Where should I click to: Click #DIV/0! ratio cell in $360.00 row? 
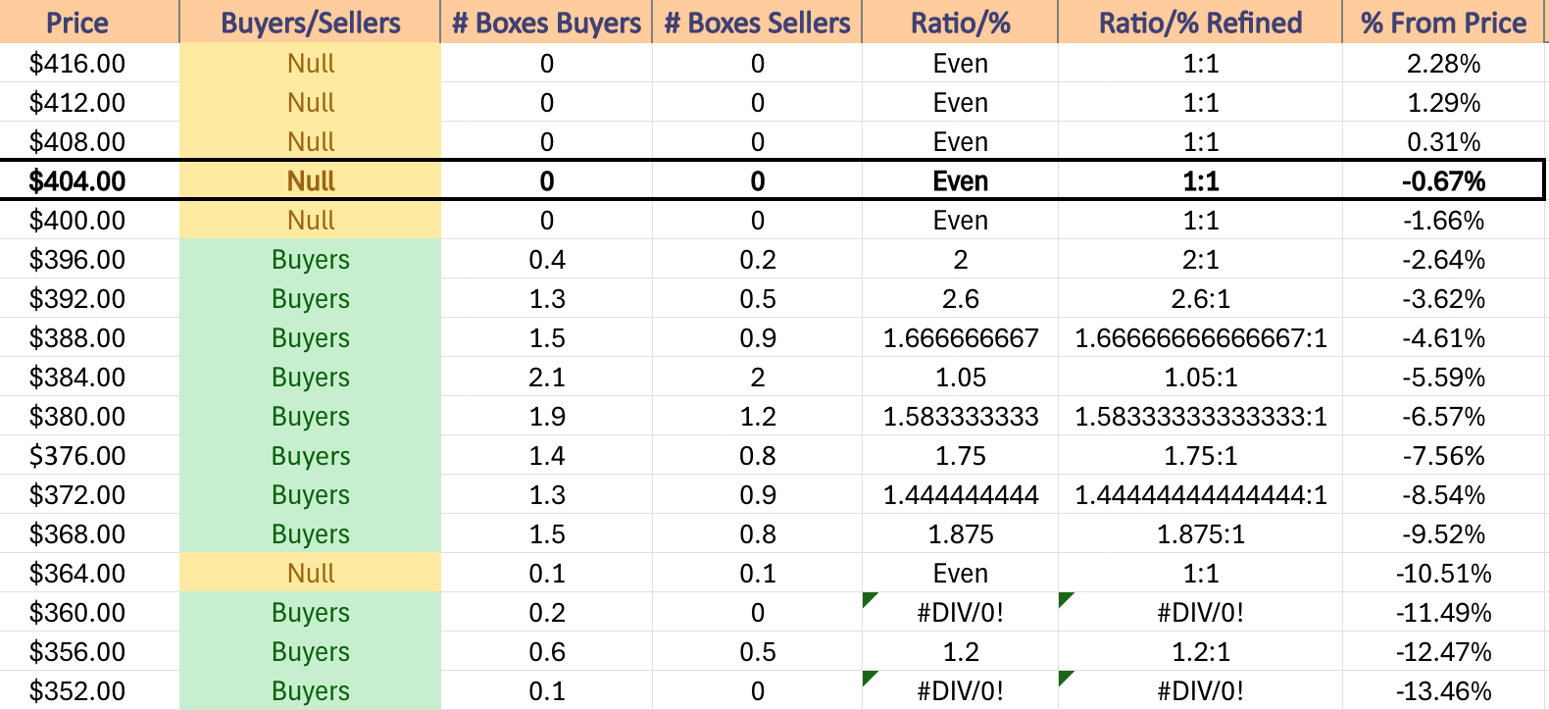960,613
